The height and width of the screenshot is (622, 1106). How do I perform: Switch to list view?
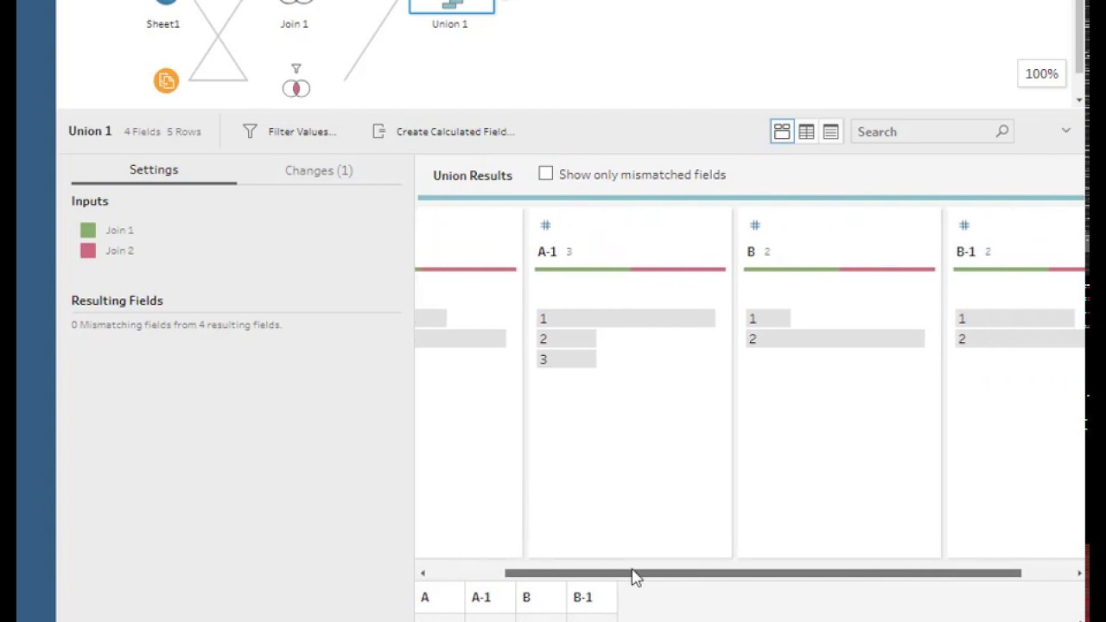[x=830, y=131]
